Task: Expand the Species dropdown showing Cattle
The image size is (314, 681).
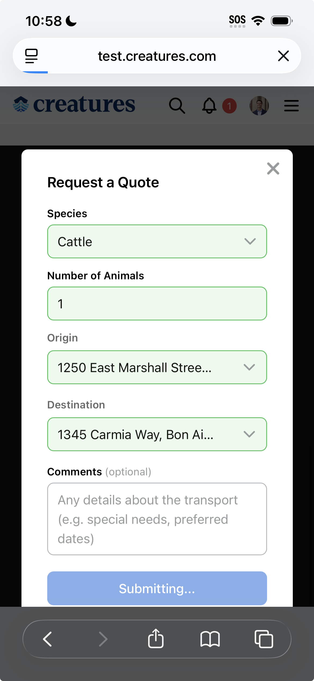Action: point(157,242)
